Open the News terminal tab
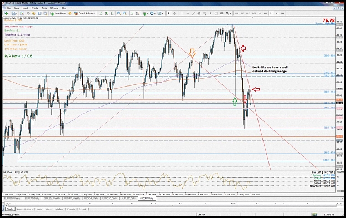346x218 pixels. pyautogui.click(x=39, y=209)
